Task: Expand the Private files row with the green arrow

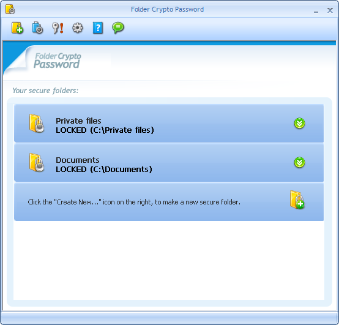Action: coord(299,123)
